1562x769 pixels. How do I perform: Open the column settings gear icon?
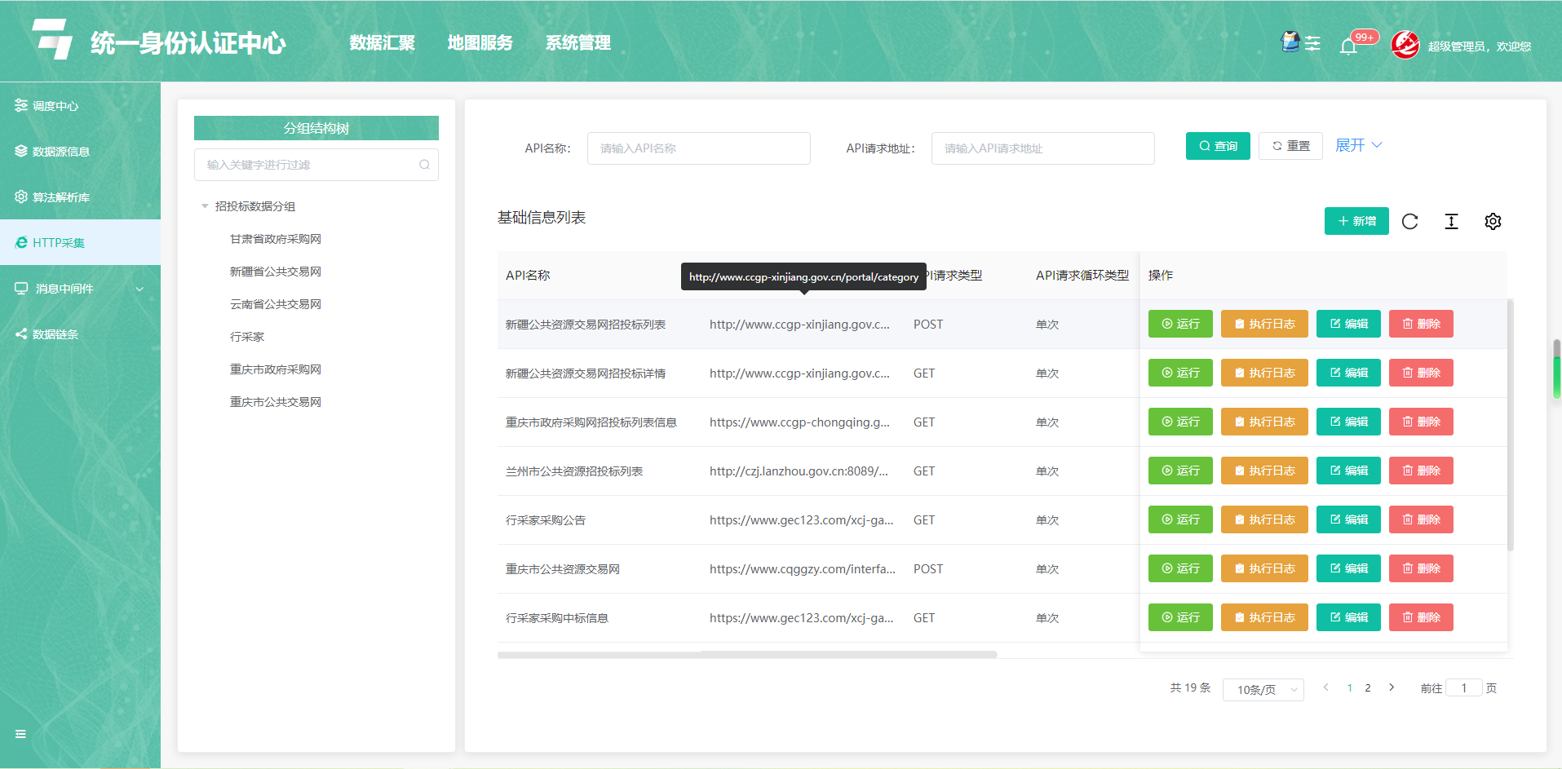[x=1493, y=221]
